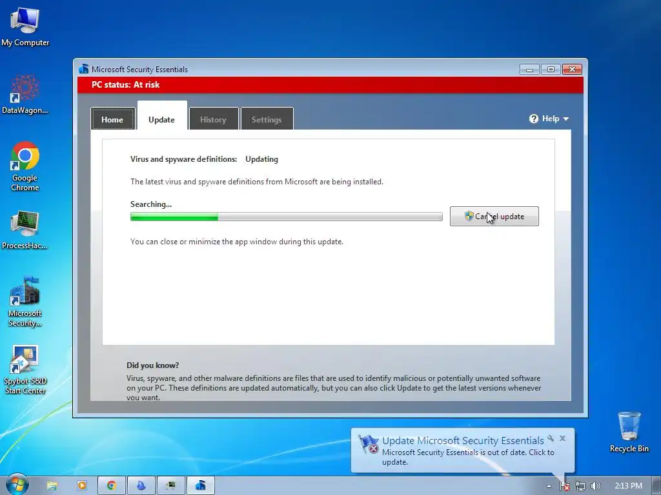Open the Recycle Bin

pos(629,431)
